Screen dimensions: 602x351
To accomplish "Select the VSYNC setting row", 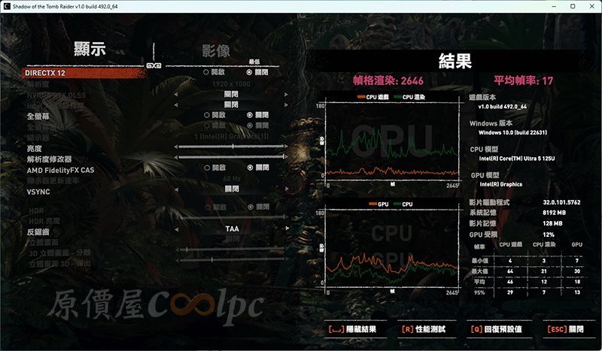I will 38,192.
